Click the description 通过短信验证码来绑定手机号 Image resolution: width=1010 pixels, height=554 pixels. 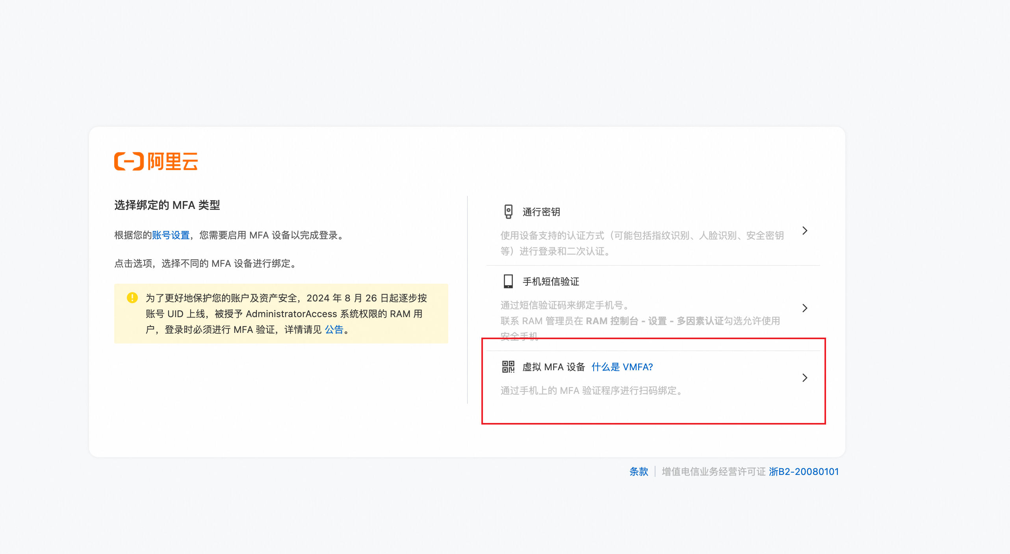(x=565, y=305)
